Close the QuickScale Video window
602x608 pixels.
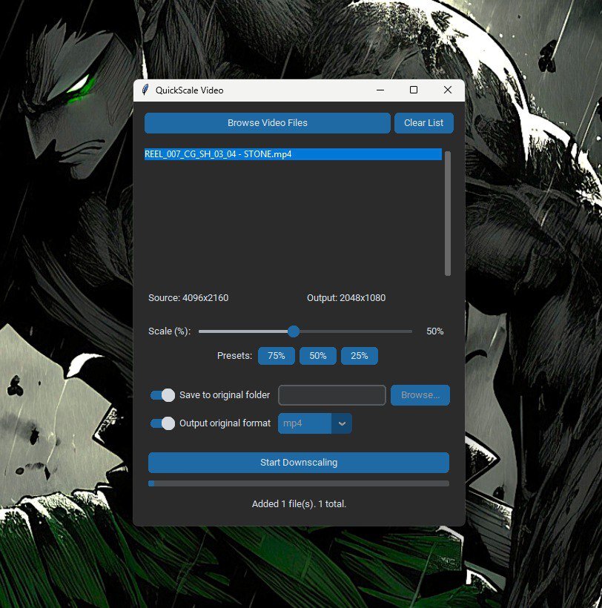coord(448,90)
